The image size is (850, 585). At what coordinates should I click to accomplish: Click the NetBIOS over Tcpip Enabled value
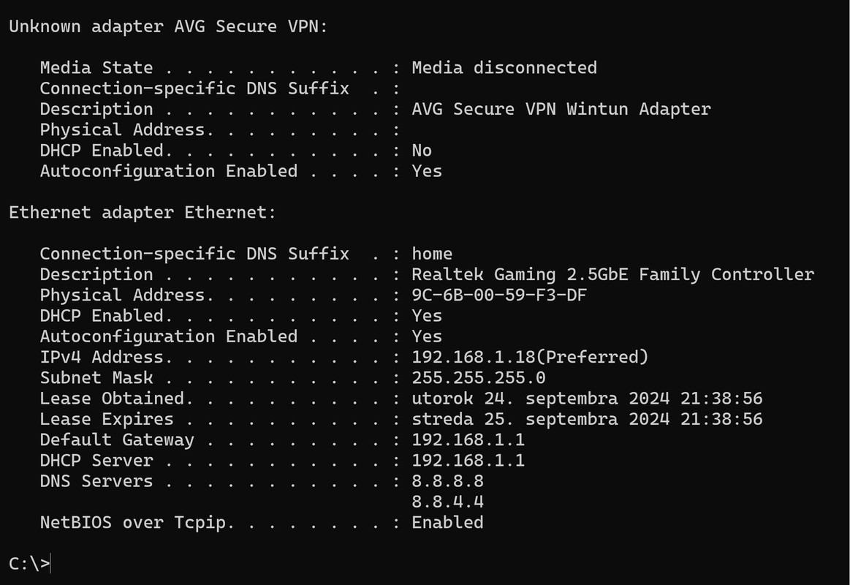pyautogui.click(x=448, y=522)
